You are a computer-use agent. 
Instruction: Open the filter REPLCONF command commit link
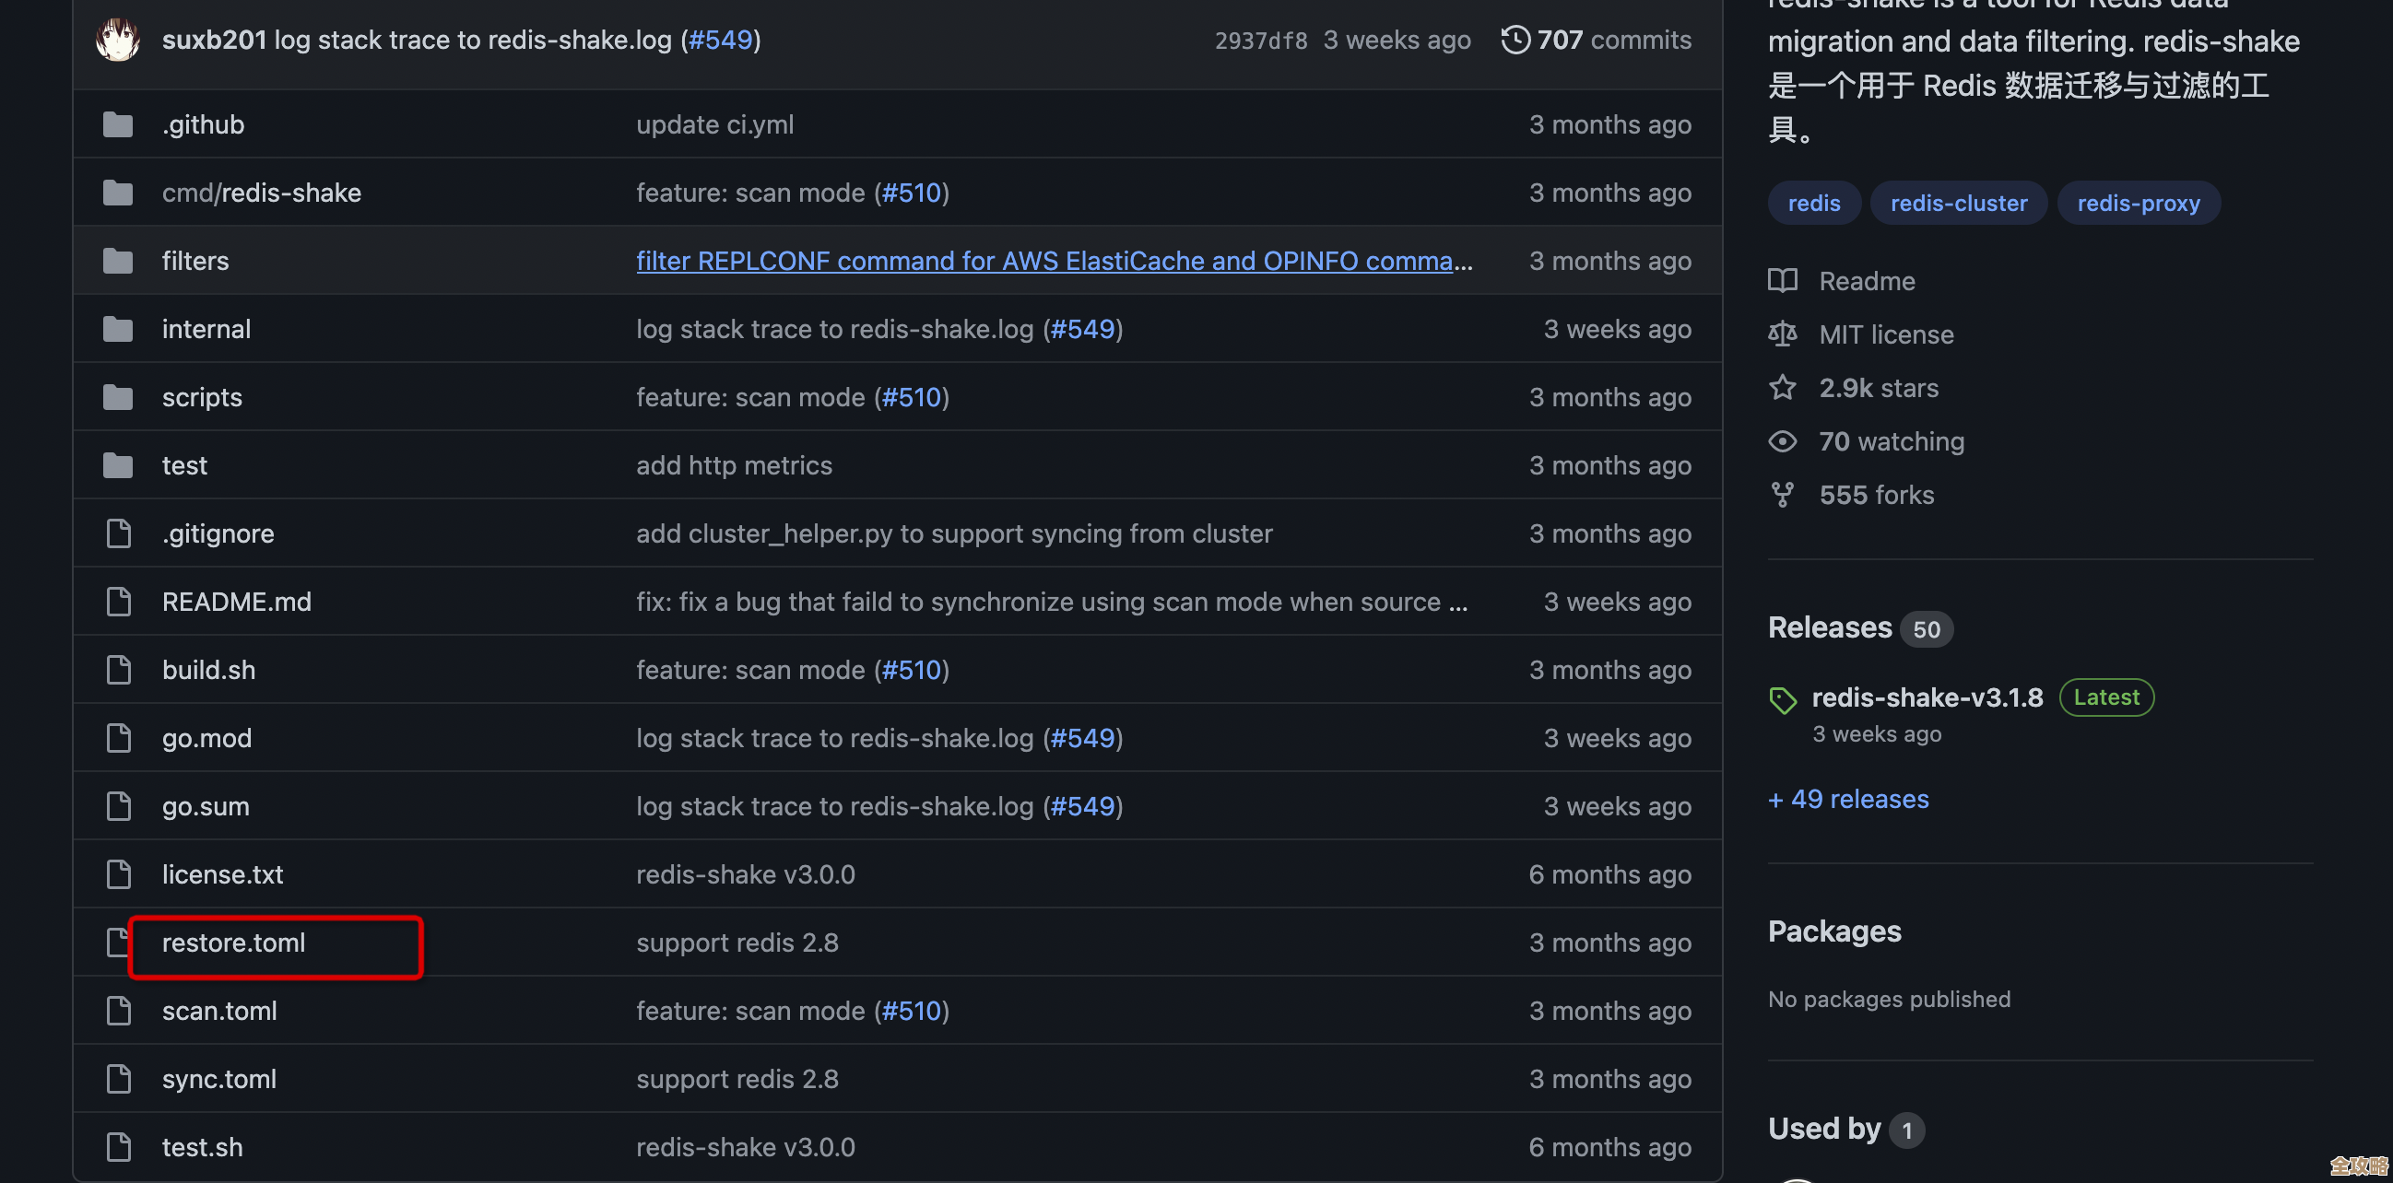tap(1054, 261)
